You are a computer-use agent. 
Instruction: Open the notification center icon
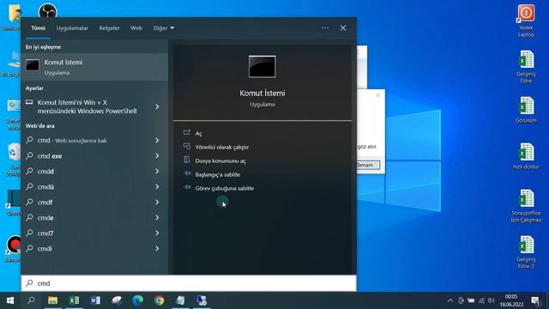(535, 301)
